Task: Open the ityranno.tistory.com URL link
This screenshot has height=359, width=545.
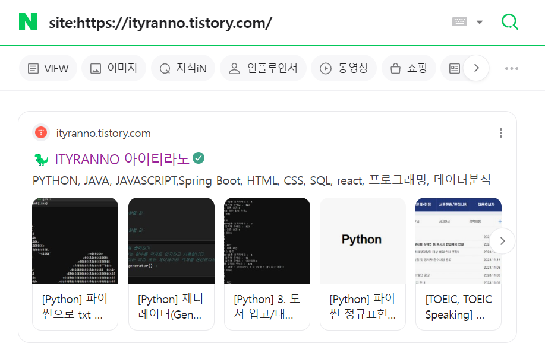Action: pyautogui.click(x=103, y=133)
